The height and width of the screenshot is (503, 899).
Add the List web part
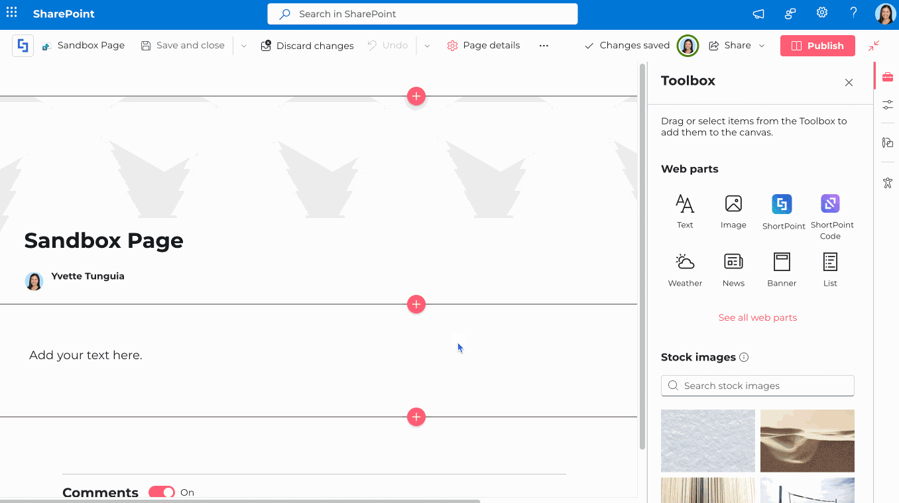831,270
